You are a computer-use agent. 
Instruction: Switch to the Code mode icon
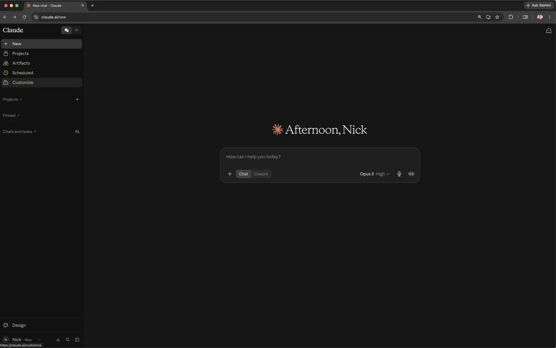coord(77,30)
